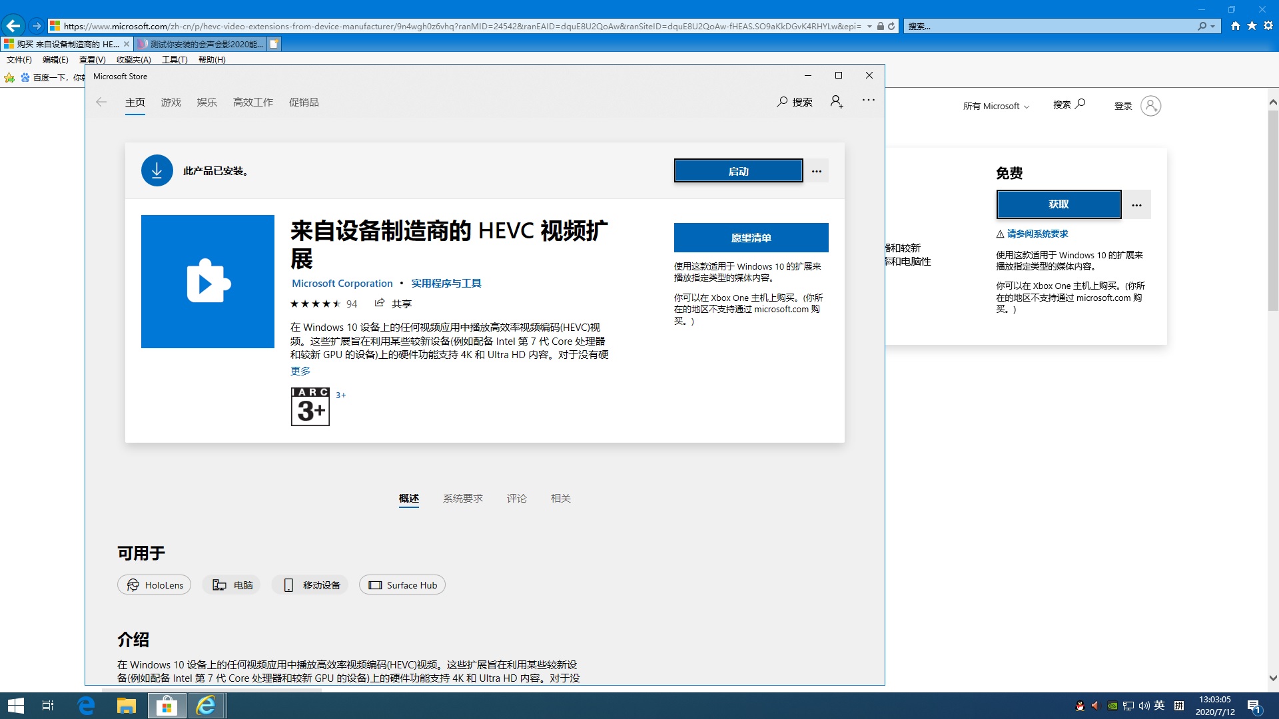Select the 主页 tab in Store
Image resolution: width=1279 pixels, height=719 pixels.
135,102
